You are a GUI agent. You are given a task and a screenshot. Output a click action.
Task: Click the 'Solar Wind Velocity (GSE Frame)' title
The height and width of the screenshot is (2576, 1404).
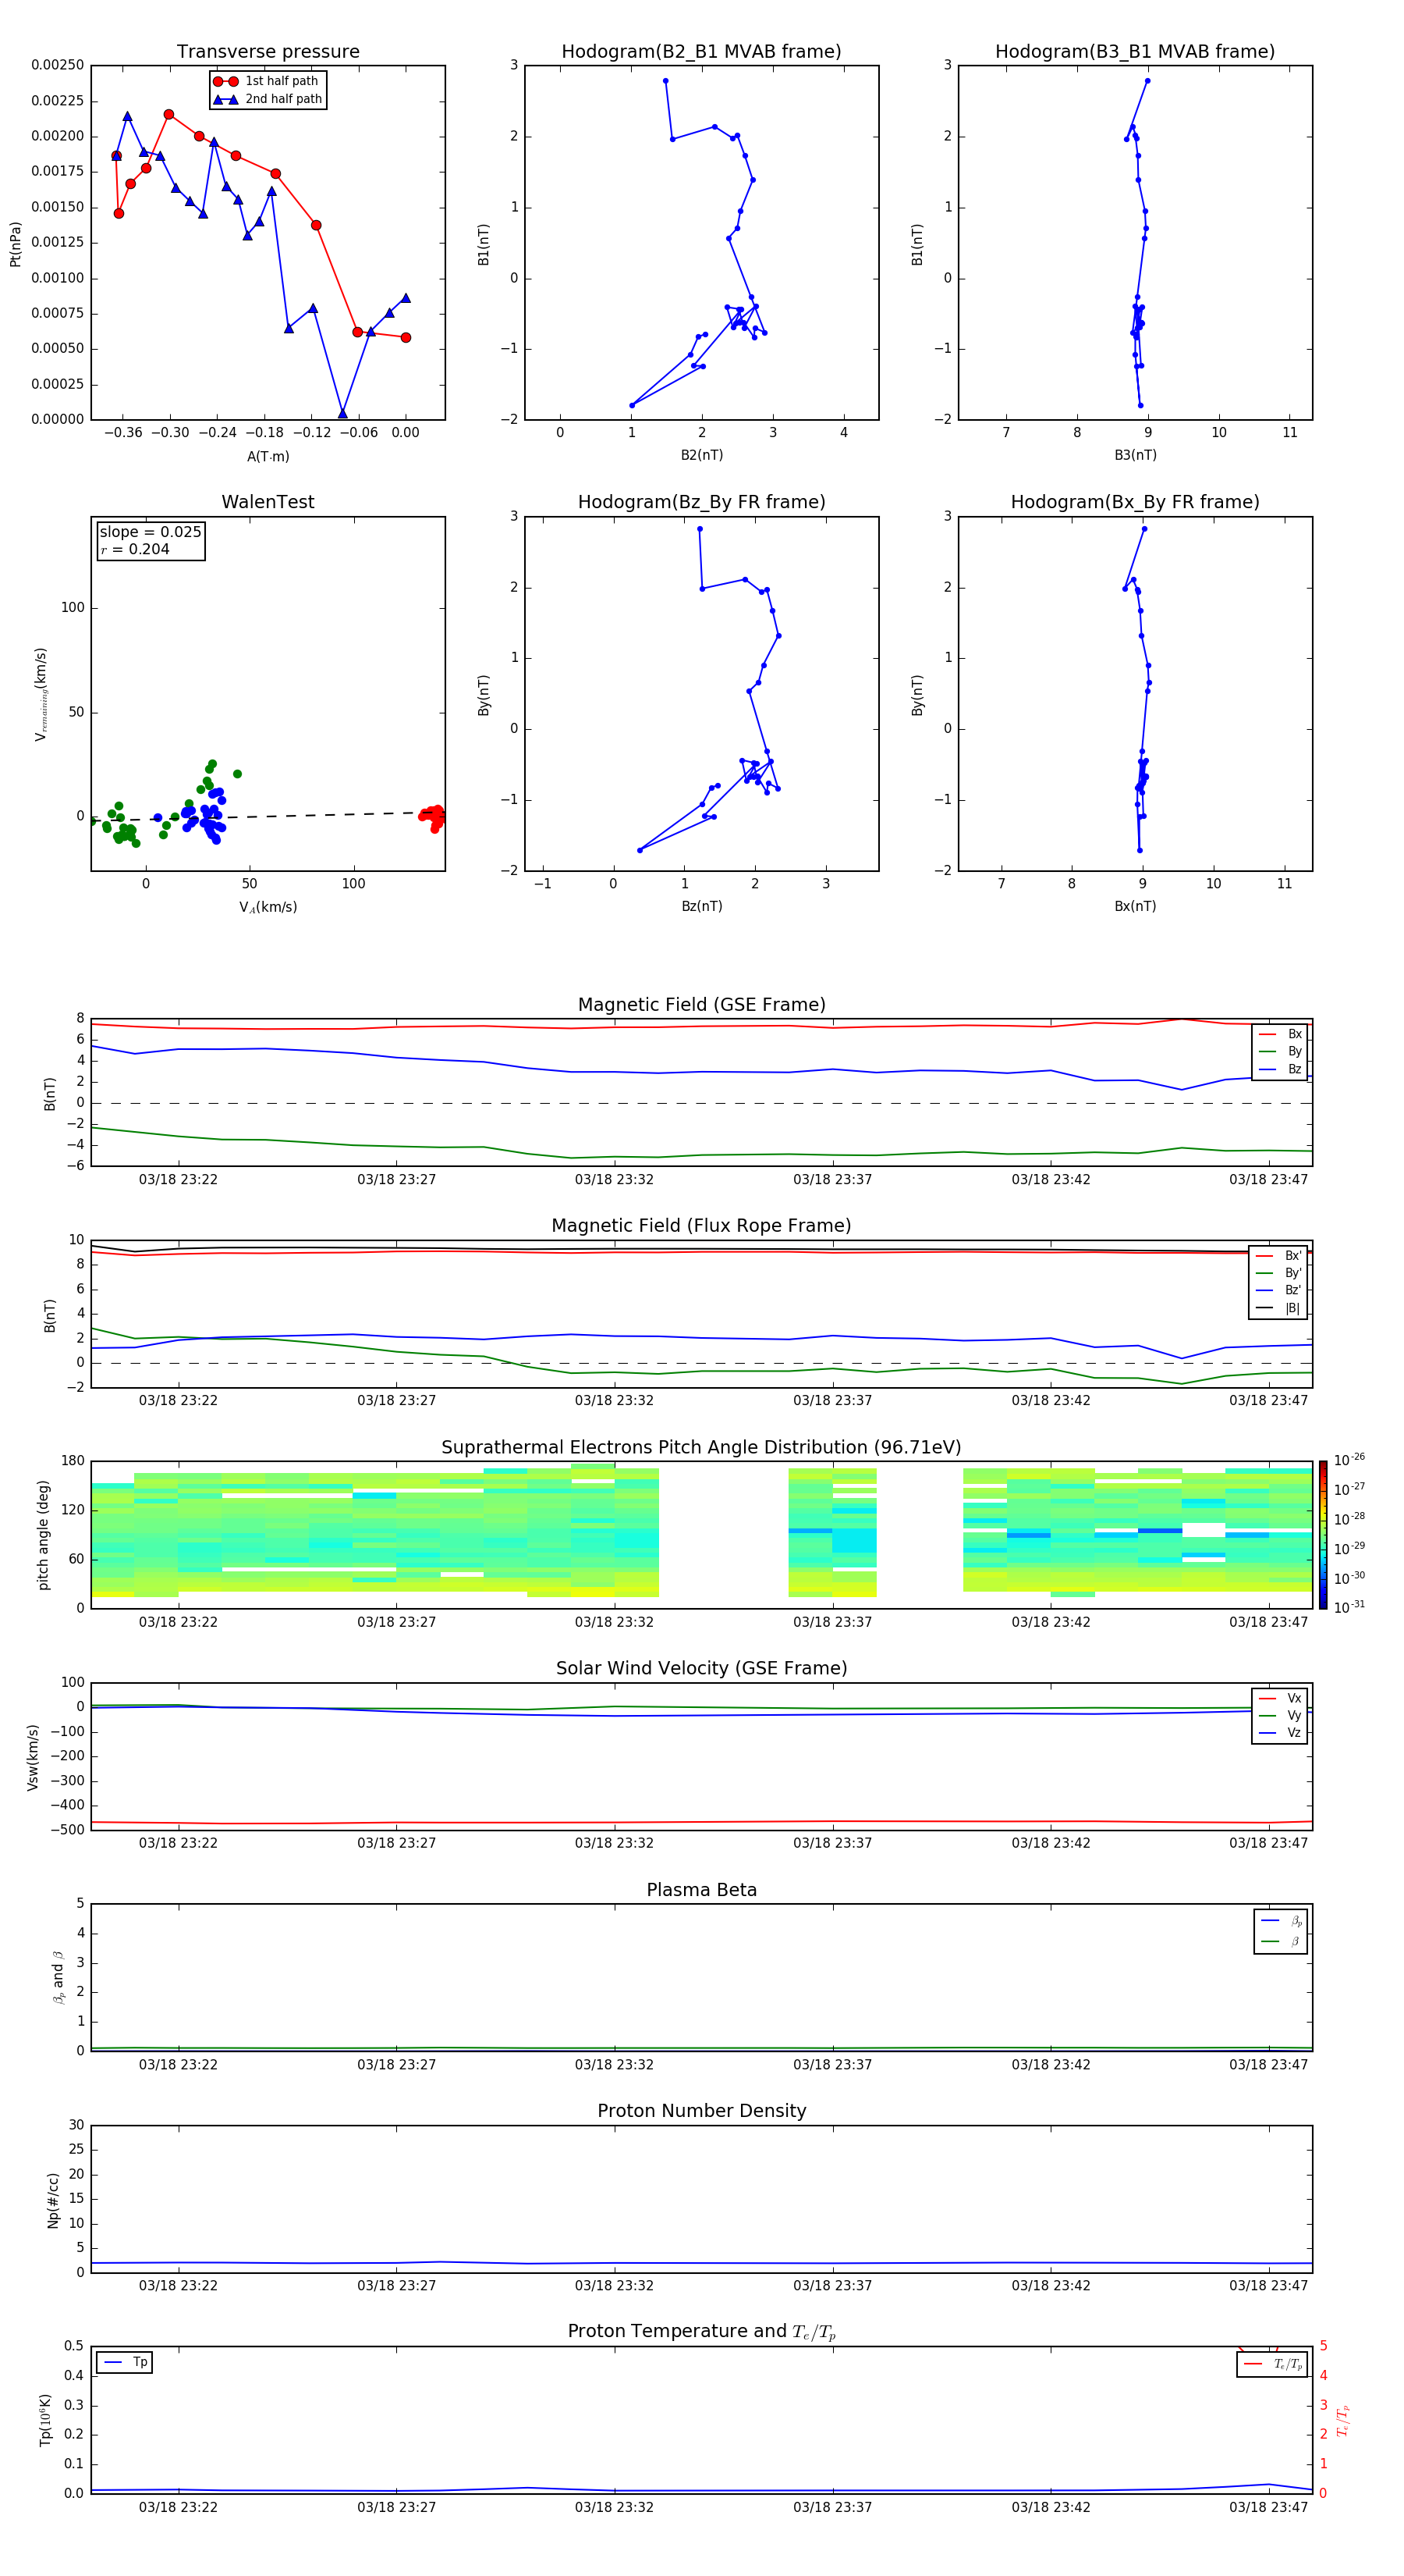coord(701,1668)
